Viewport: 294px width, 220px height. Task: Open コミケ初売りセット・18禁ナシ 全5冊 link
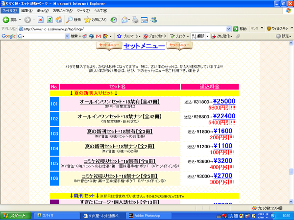pyautogui.click(x=120, y=176)
